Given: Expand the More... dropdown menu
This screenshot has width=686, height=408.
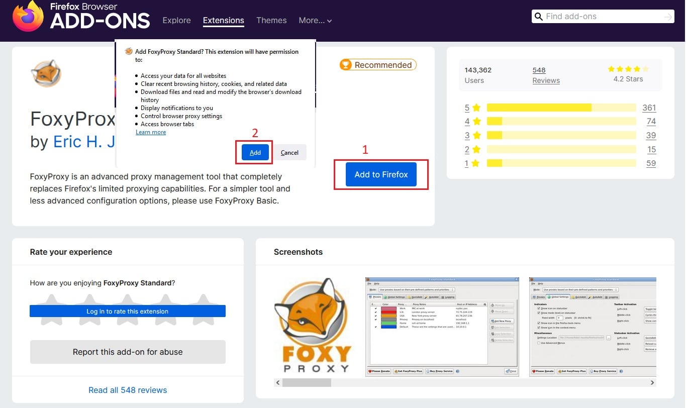Looking at the screenshot, I should [x=315, y=21].
